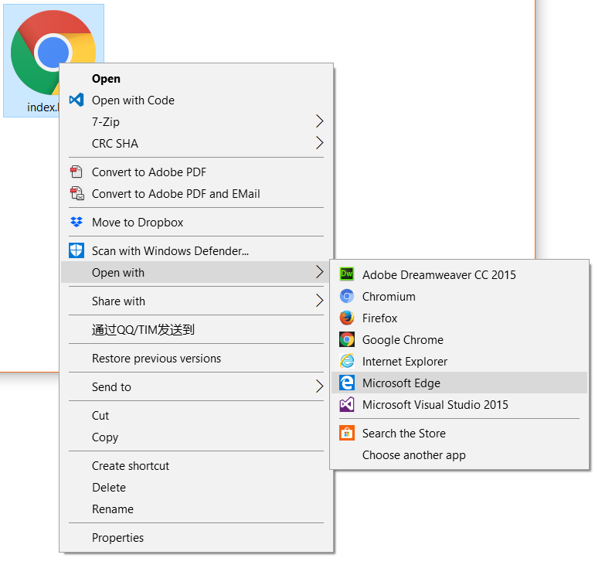Expand the Send to submenu arrow
Screen dimensions: 612x575
tap(319, 387)
